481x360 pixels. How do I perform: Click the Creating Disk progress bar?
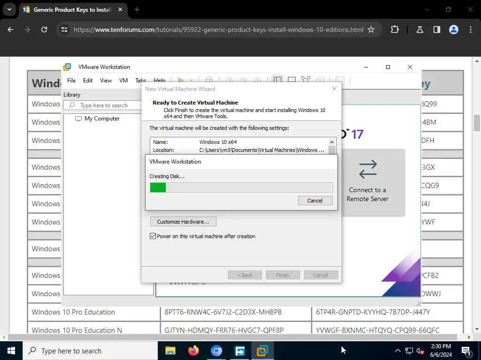pos(241,187)
